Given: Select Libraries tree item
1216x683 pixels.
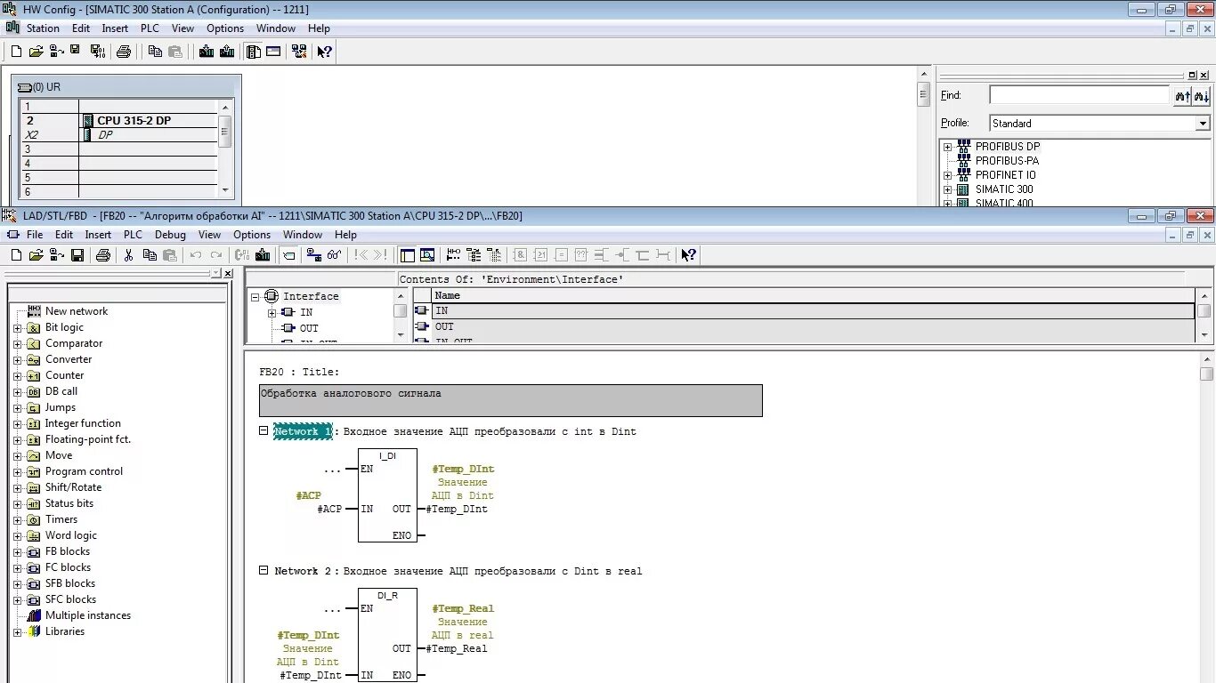Looking at the screenshot, I should click(x=65, y=631).
